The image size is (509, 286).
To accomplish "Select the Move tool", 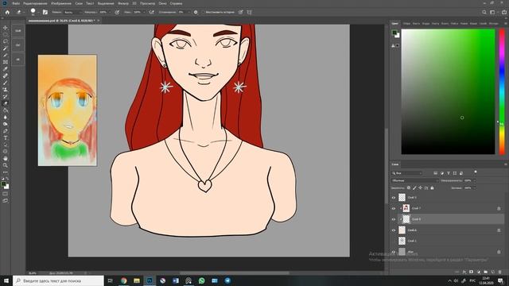I will pyautogui.click(x=6, y=28).
